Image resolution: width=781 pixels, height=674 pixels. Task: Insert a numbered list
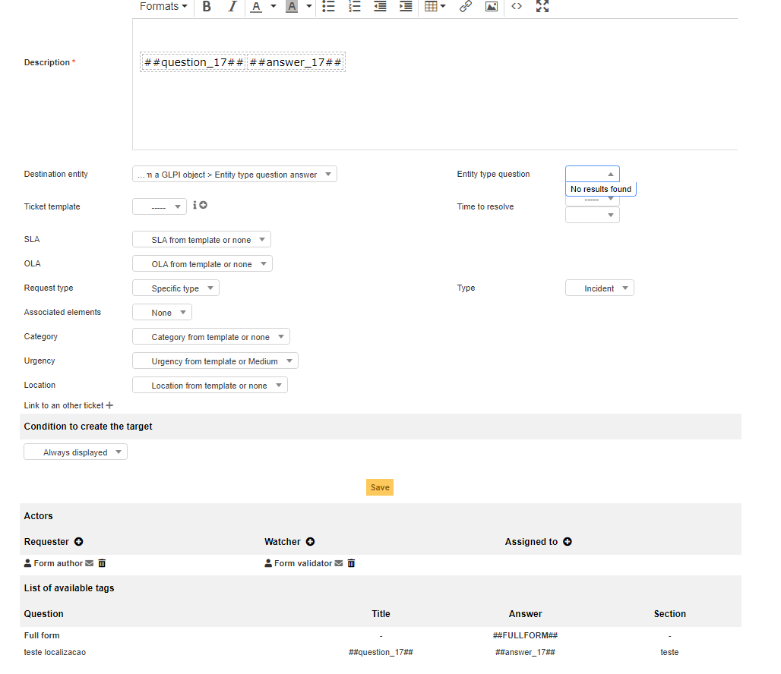(354, 7)
